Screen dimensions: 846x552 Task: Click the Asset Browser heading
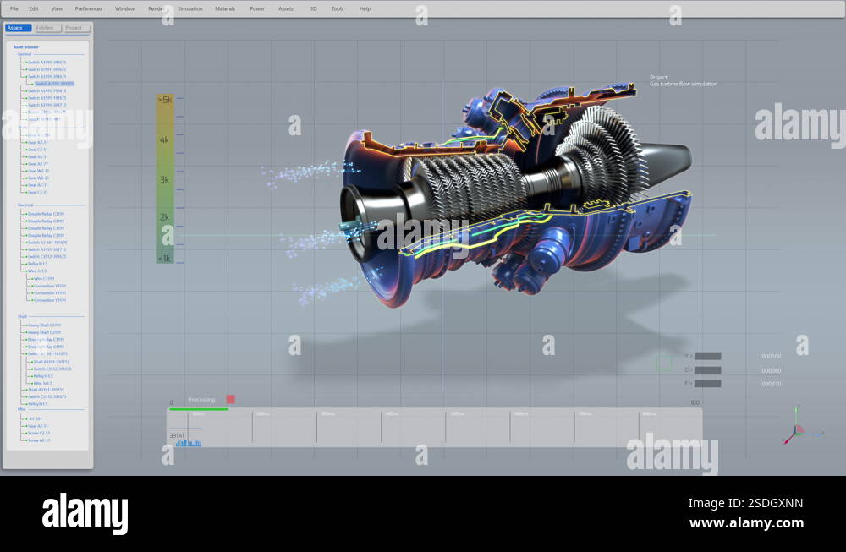point(26,46)
